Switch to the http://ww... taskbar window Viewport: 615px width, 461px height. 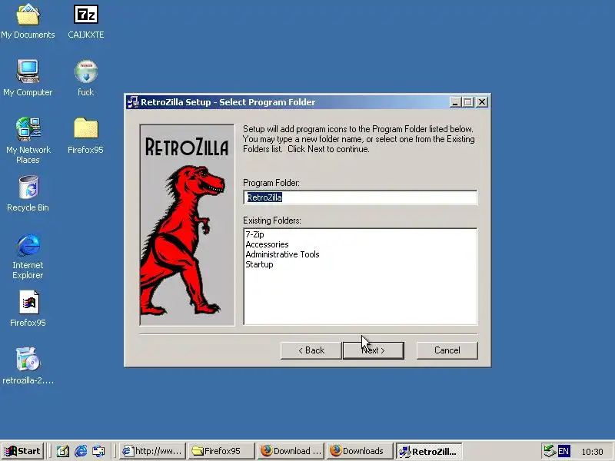153,451
